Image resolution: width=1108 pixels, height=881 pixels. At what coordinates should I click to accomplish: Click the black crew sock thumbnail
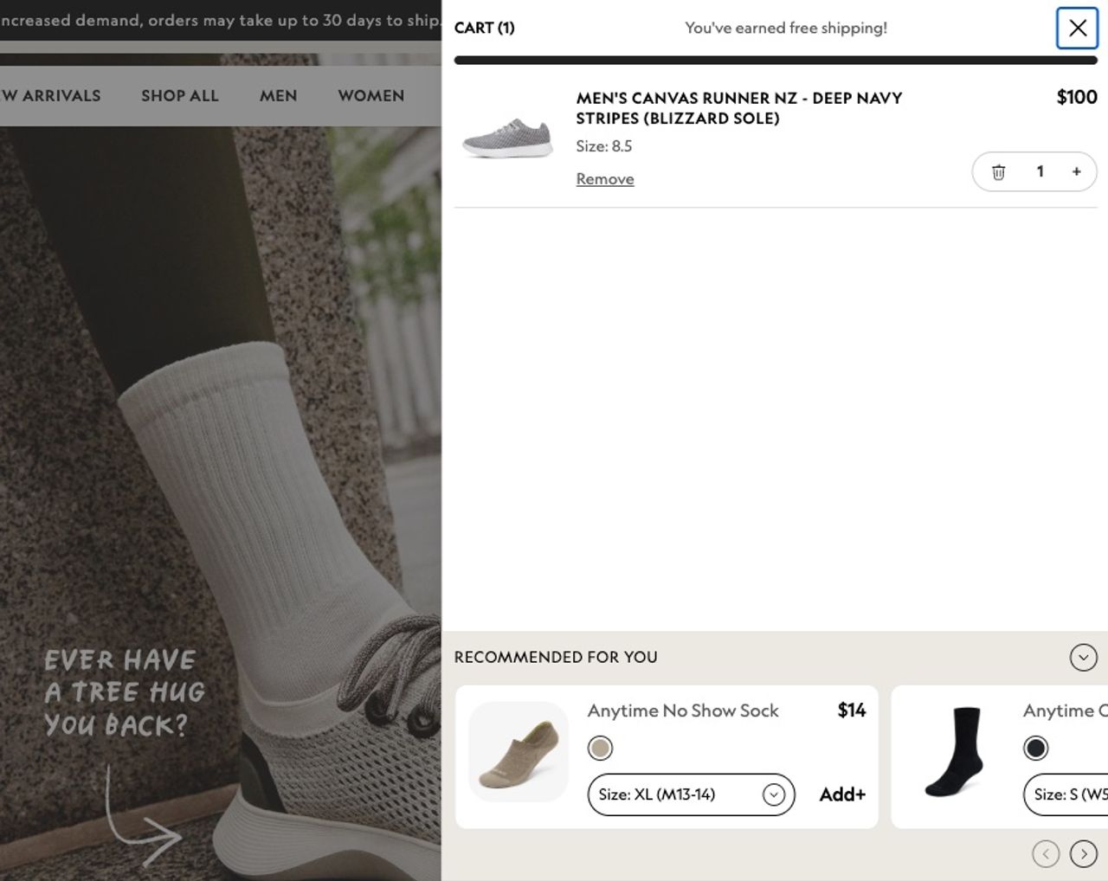tap(954, 751)
